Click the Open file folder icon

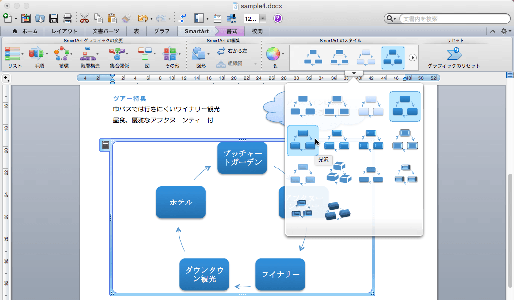point(40,18)
